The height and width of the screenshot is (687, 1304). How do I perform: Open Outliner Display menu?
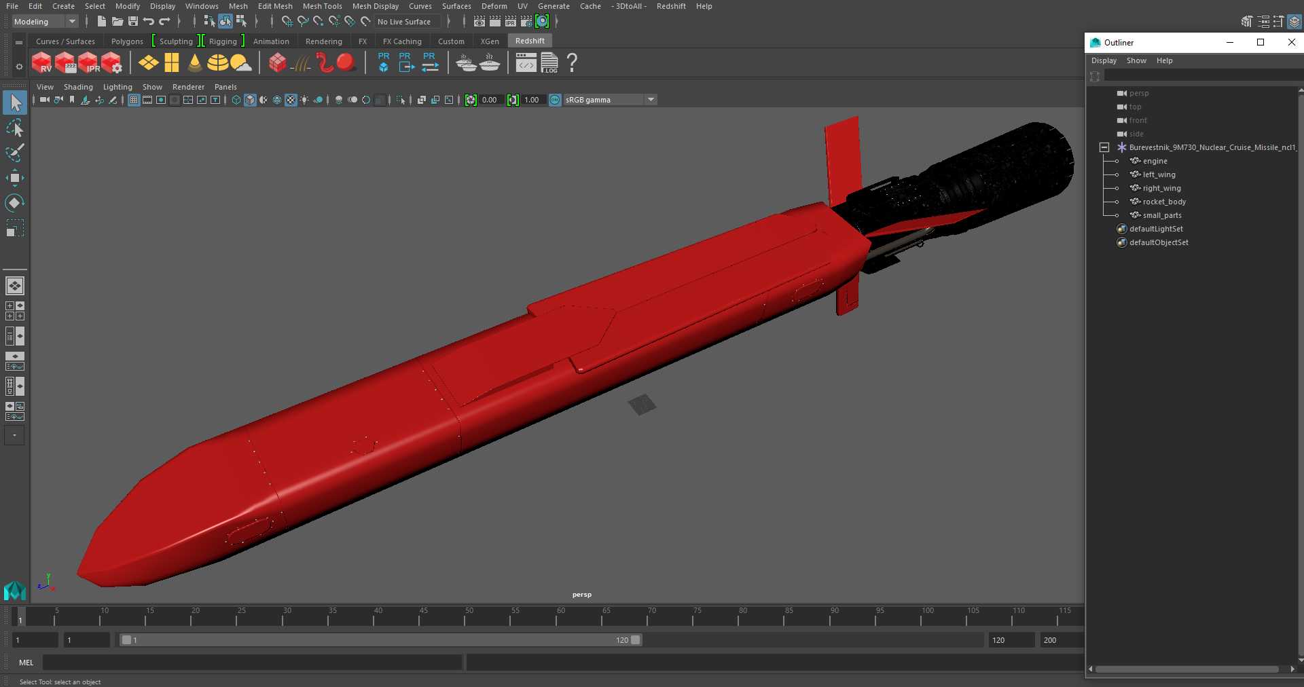pos(1104,60)
